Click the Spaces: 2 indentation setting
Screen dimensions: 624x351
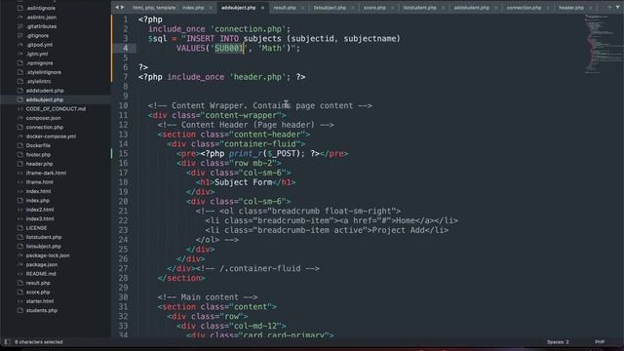[x=558, y=342]
